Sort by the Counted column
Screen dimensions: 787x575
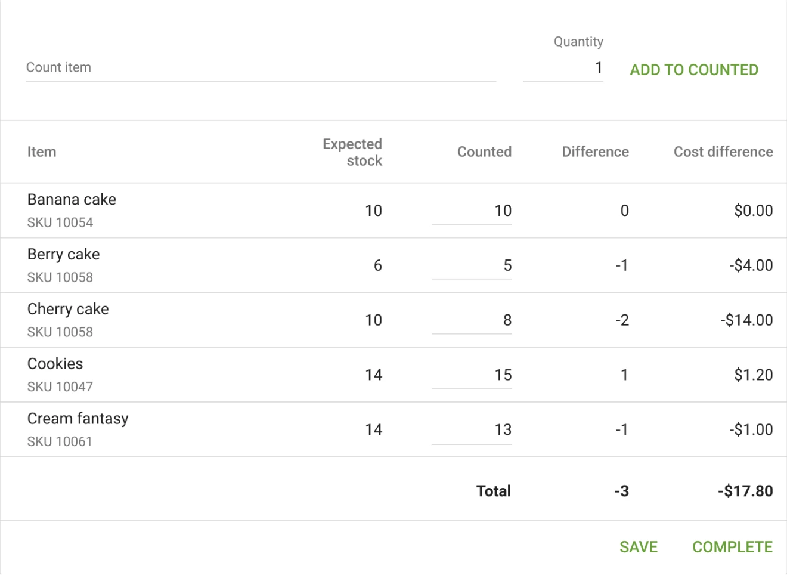484,152
